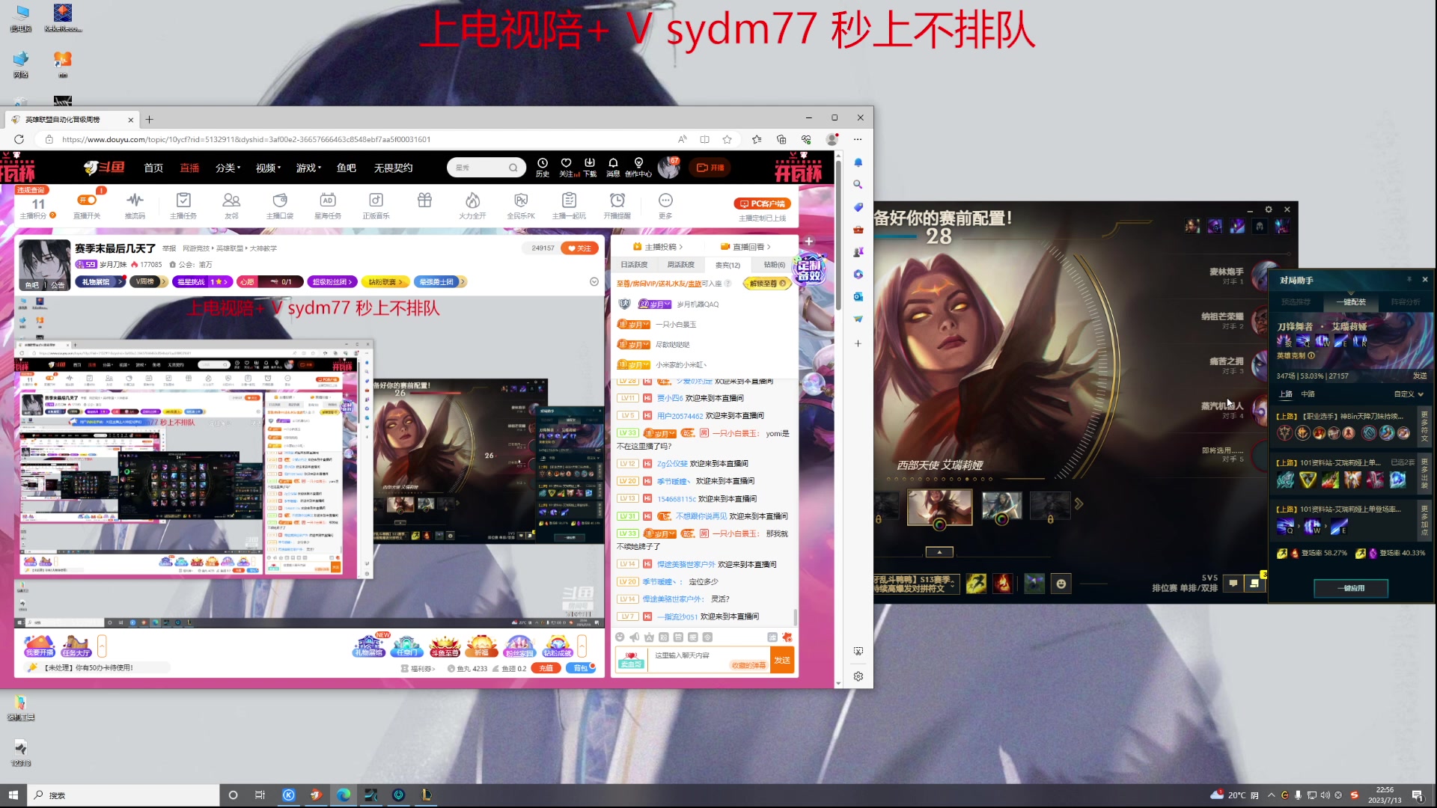This screenshot has width=1437, height=808.
Task: Open the 火力全开 flame icon
Action: coord(472,202)
